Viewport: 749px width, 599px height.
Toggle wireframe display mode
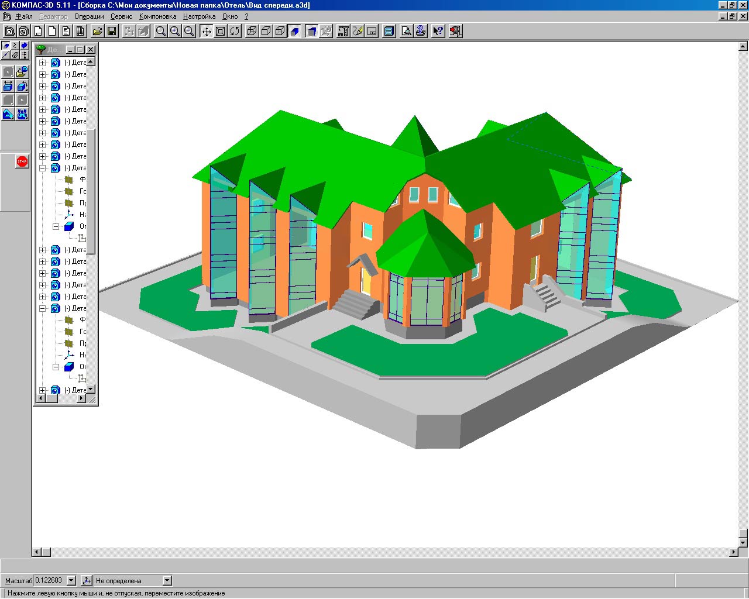click(252, 31)
